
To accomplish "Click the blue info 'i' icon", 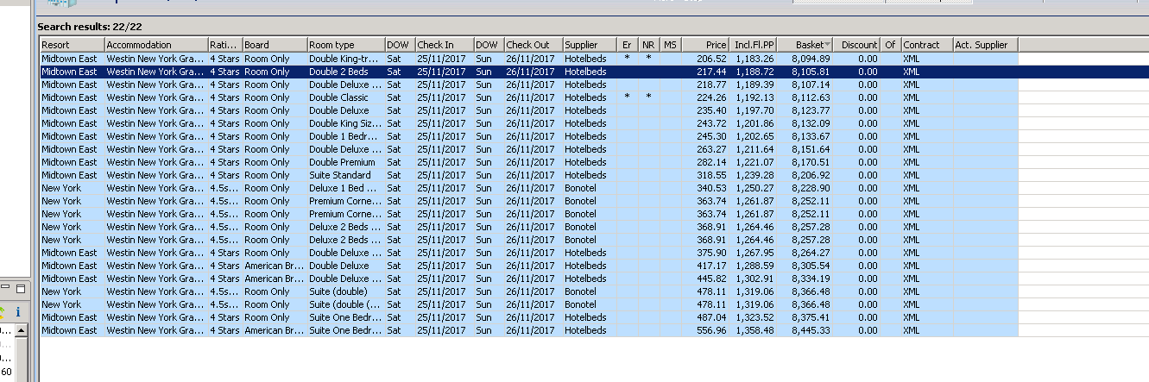I will click(18, 312).
